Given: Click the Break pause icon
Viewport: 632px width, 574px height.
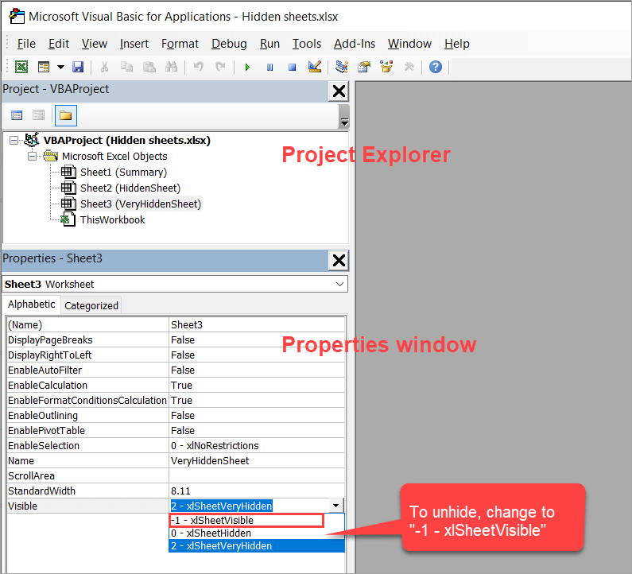Looking at the screenshot, I should pyautogui.click(x=269, y=67).
